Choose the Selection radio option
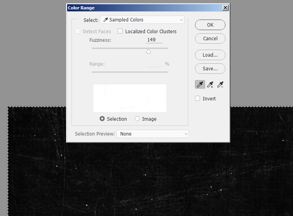 [102, 119]
